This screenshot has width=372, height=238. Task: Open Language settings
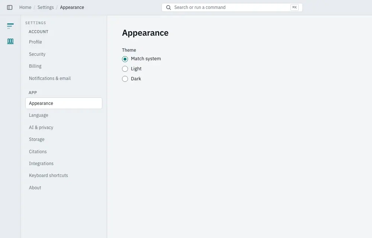tap(64, 115)
